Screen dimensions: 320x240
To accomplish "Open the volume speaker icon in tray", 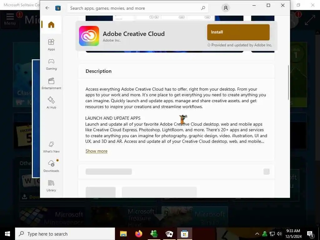I will point(279,234).
